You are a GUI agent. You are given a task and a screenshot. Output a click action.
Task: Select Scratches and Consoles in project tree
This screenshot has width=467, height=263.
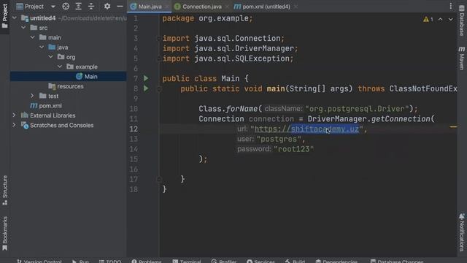point(68,125)
